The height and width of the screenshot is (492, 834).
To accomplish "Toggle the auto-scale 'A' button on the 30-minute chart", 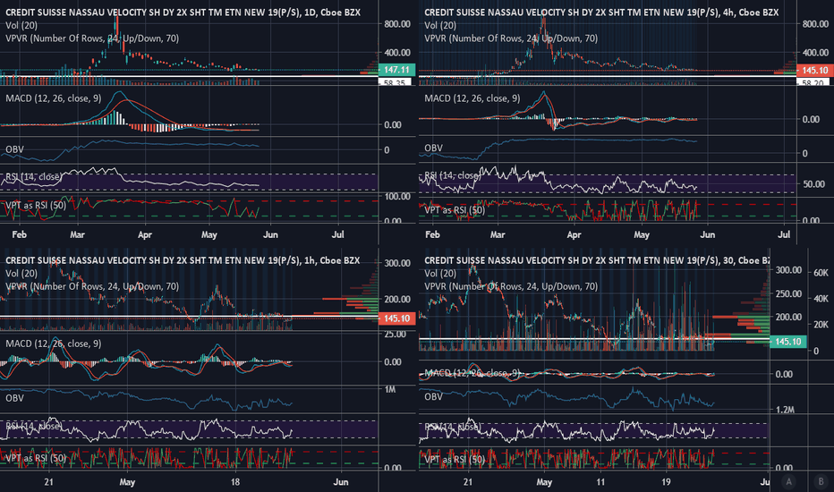I will click(x=788, y=482).
